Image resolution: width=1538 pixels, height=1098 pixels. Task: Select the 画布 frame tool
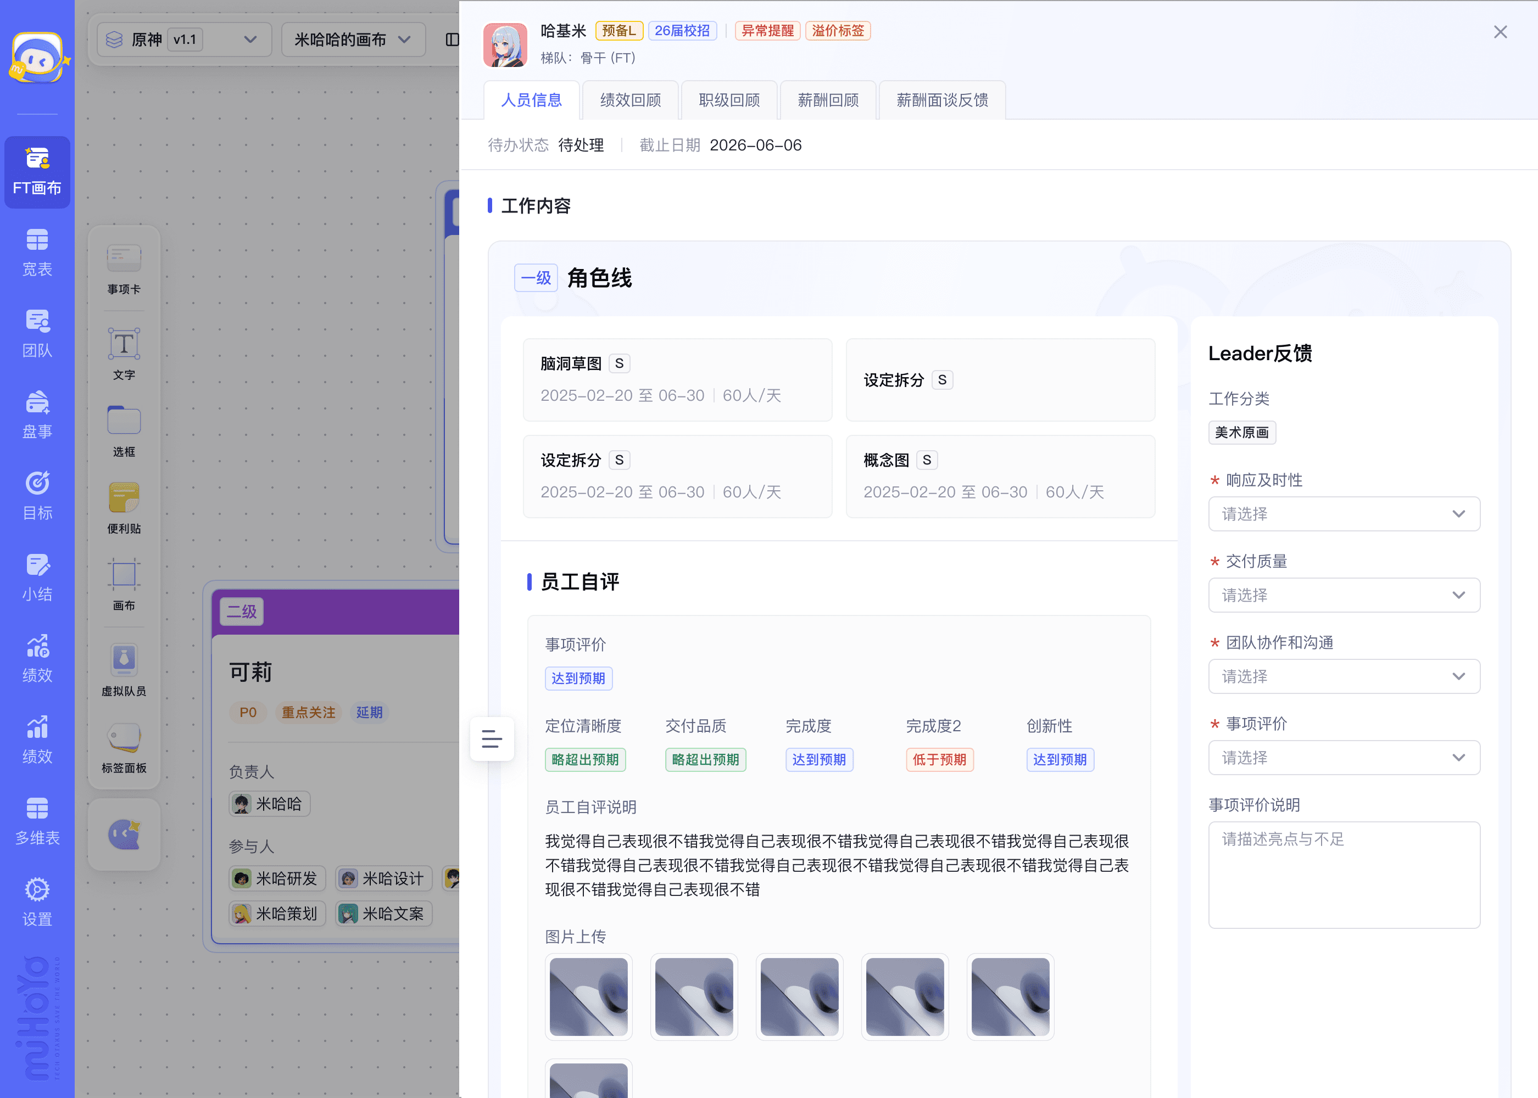tap(124, 585)
